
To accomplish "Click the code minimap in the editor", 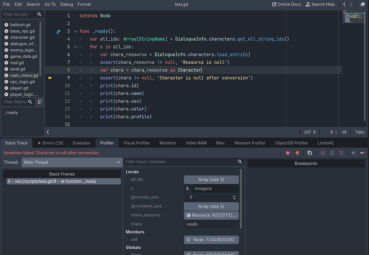I will point(353,17).
